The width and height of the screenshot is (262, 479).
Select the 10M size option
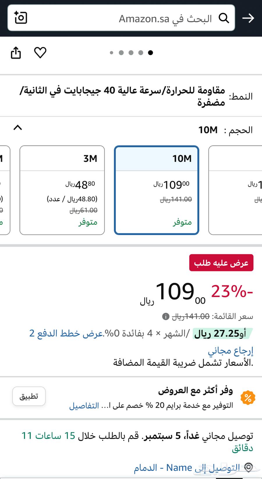(156, 190)
